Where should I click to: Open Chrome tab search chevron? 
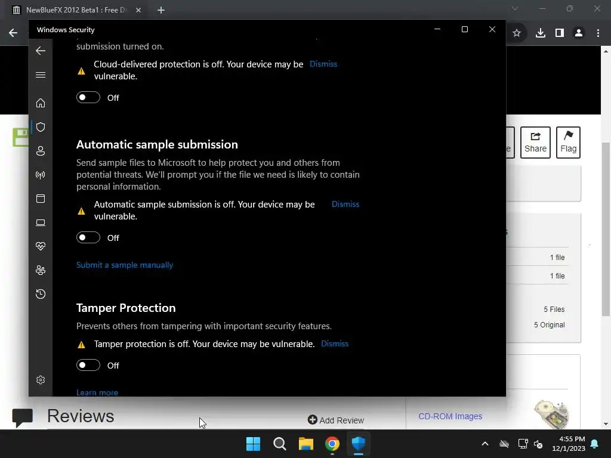pyautogui.click(x=515, y=8)
